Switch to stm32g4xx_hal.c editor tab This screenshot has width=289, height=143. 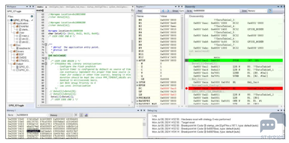pos(56,7)
